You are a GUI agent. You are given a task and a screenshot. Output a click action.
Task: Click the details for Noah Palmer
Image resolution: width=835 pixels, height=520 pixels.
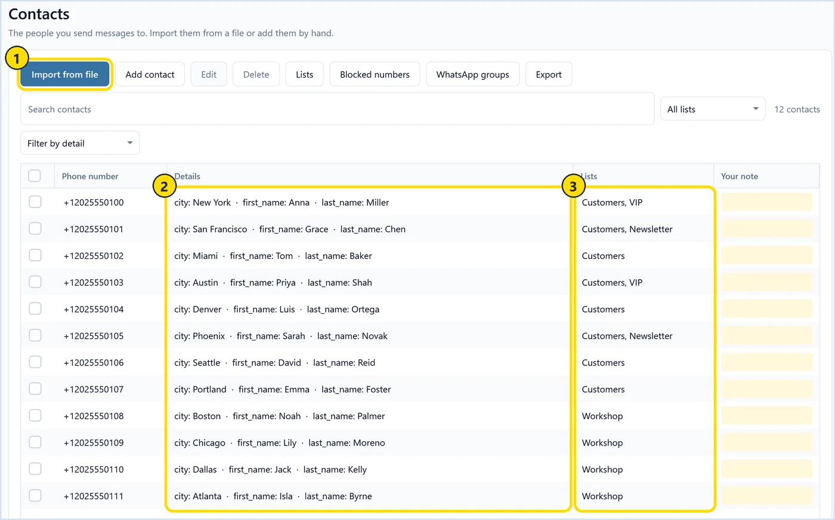click(280, 416)
